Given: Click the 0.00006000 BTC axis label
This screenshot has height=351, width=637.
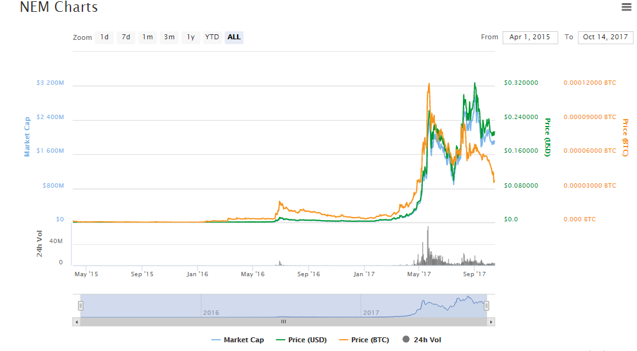Looking at the screenshot, I should [590, 150].
